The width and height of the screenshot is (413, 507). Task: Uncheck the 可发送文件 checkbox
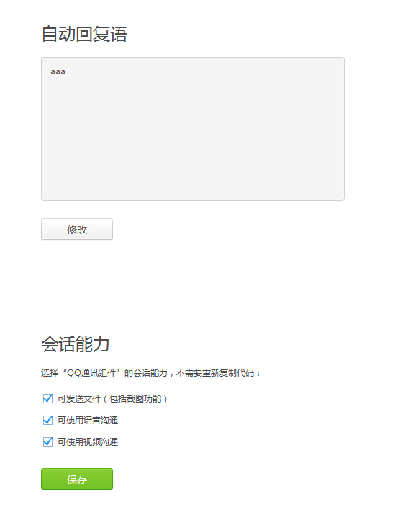pos(47,399)
